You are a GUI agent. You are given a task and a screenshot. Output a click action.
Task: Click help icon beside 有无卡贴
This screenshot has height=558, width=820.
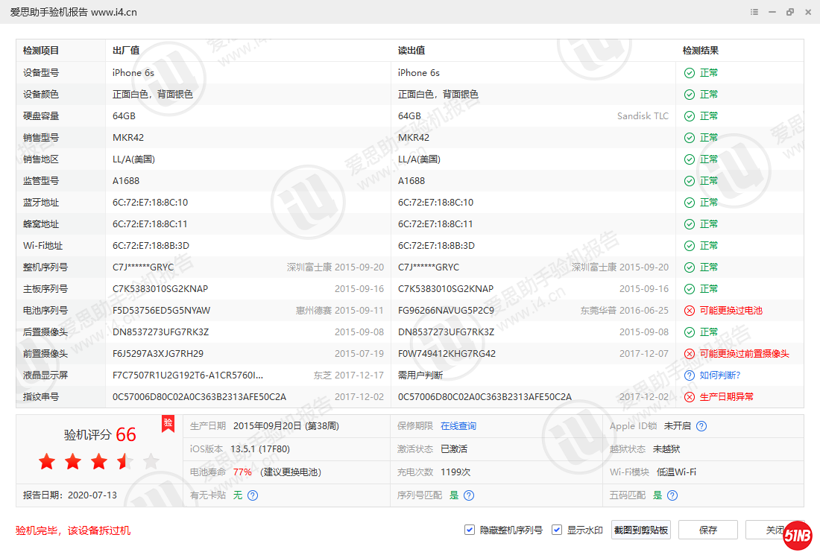tap(253, 495)
